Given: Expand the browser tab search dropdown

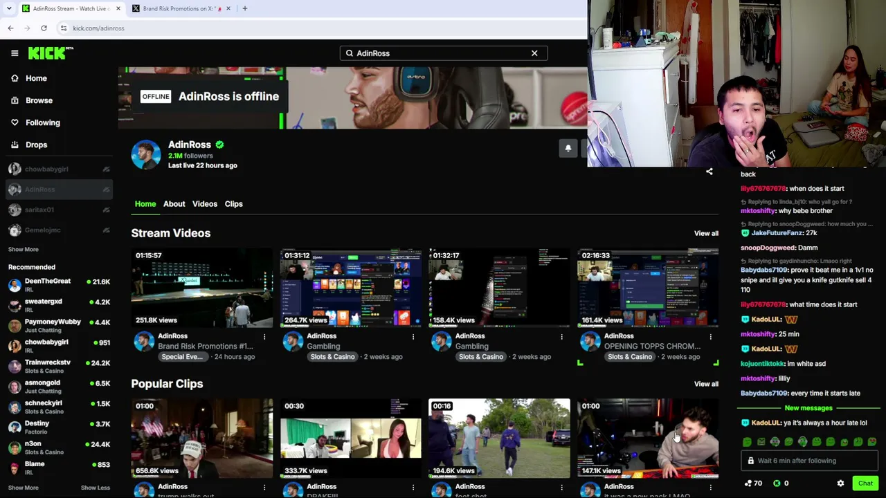Looking at the screenshot, I should (x=9, y=8).
